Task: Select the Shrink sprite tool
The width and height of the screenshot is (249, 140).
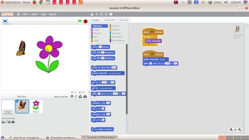Action: pyautogui.click(x=106, y=14)
